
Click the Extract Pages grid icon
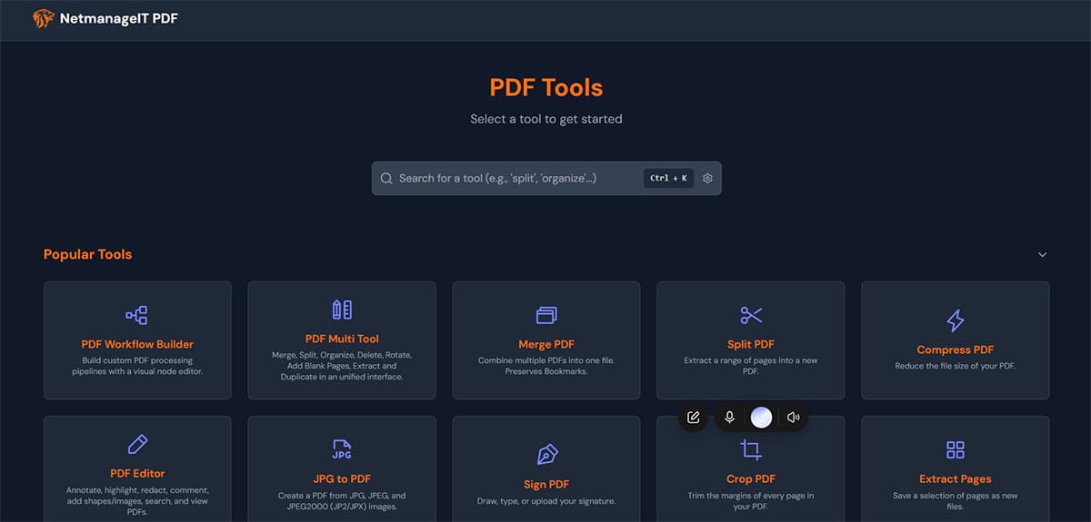tap(956, 449)
